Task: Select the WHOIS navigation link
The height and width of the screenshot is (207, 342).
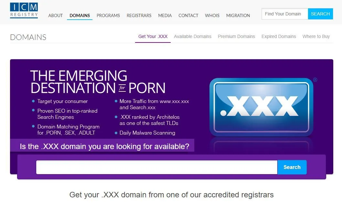Action: 212,15
